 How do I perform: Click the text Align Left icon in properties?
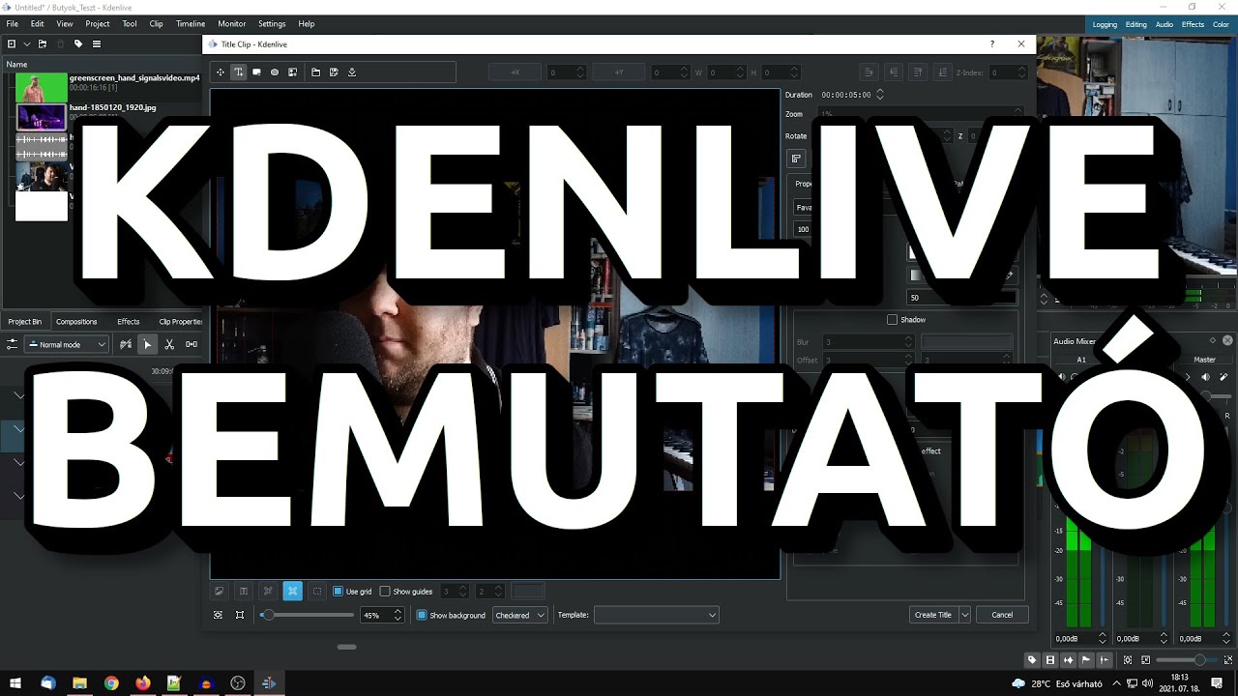tap(797, 159)
